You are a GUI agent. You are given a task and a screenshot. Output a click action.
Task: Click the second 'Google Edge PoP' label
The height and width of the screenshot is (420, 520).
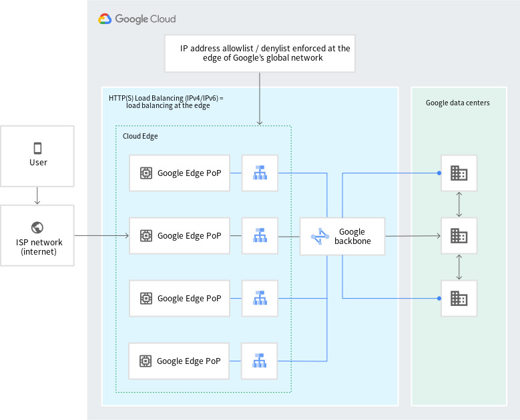click(189, 235)
